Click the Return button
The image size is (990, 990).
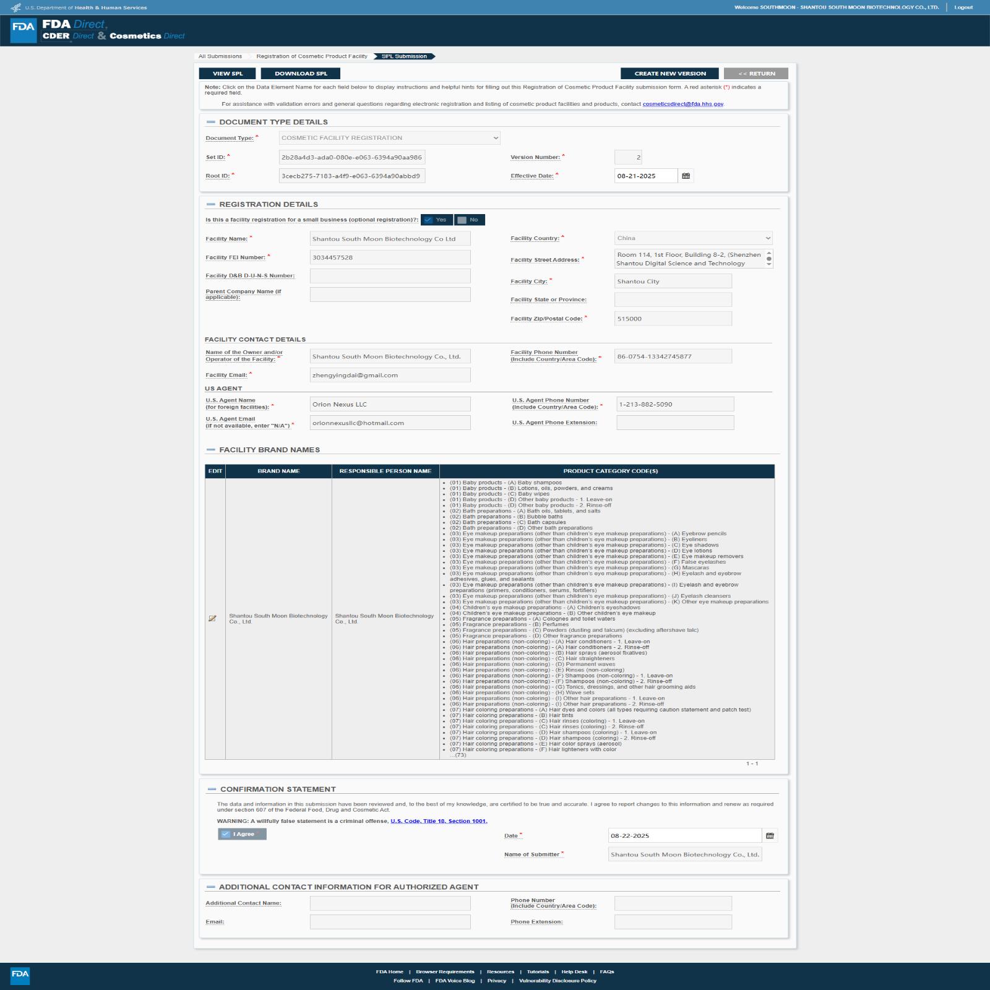pyautogui.click(x=756, y=74)
